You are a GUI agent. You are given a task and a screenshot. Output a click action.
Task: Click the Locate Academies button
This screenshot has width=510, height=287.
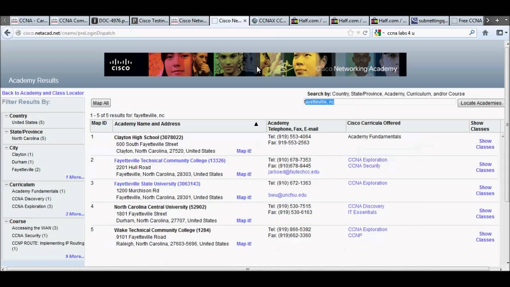click(481, 103)
